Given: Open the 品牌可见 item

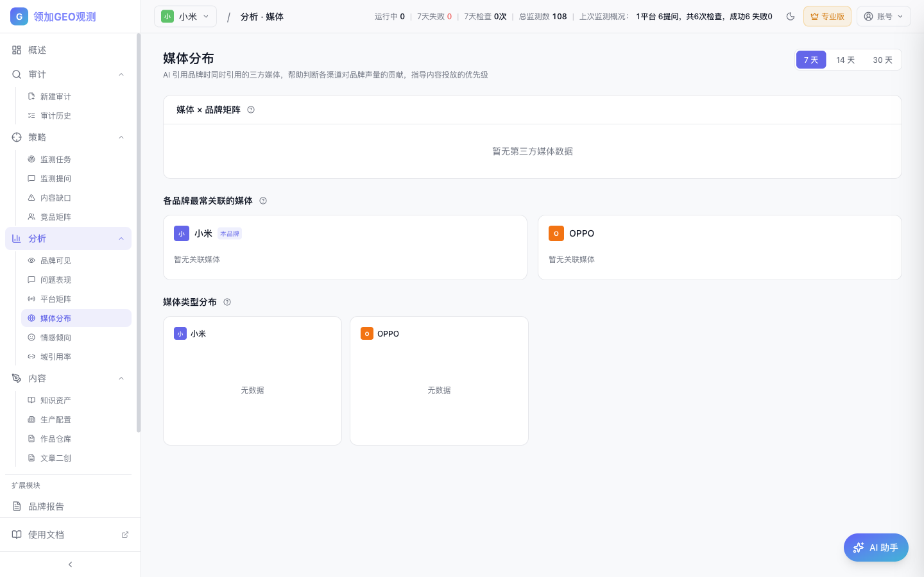Looking at the screenshot, I should (76, 260).
